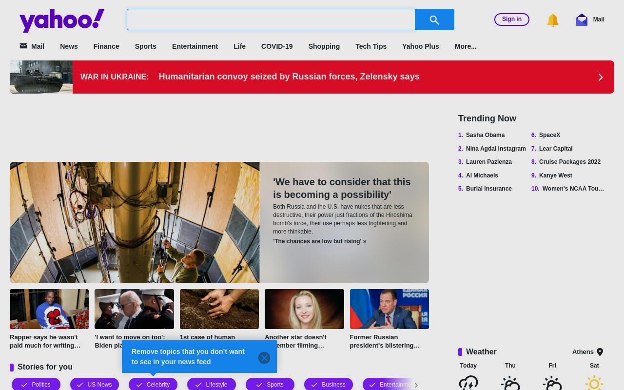Open Tech Tips navigation item

click(x=371, y=46)
